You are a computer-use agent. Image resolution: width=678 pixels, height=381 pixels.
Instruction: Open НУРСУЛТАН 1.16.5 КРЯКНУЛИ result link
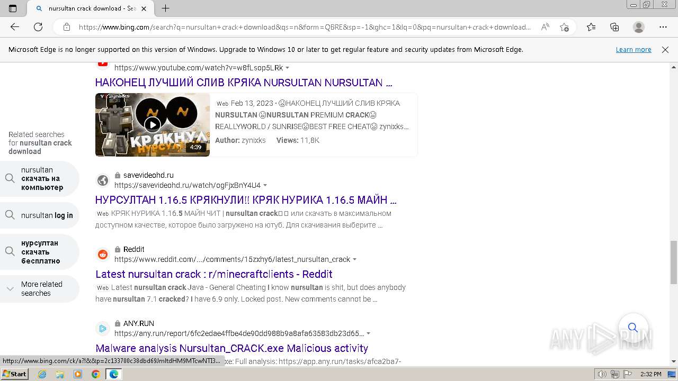[246, 200]
